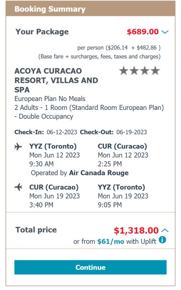Viewport: 181px width, 290px height.
Task: Click the second hotel rating star
Action: [x=134, y=71]
